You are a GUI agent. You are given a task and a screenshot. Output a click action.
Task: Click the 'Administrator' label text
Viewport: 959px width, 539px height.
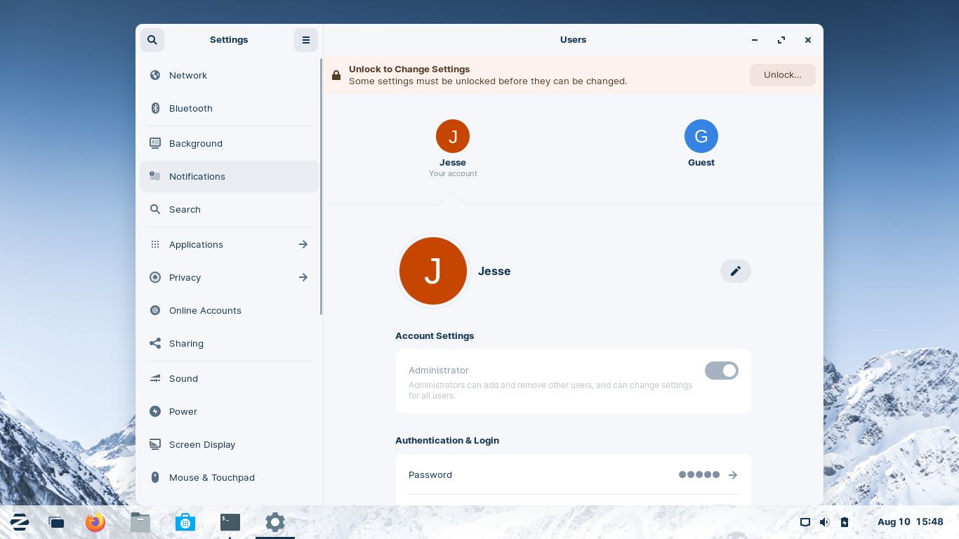[x=439, y=370]
